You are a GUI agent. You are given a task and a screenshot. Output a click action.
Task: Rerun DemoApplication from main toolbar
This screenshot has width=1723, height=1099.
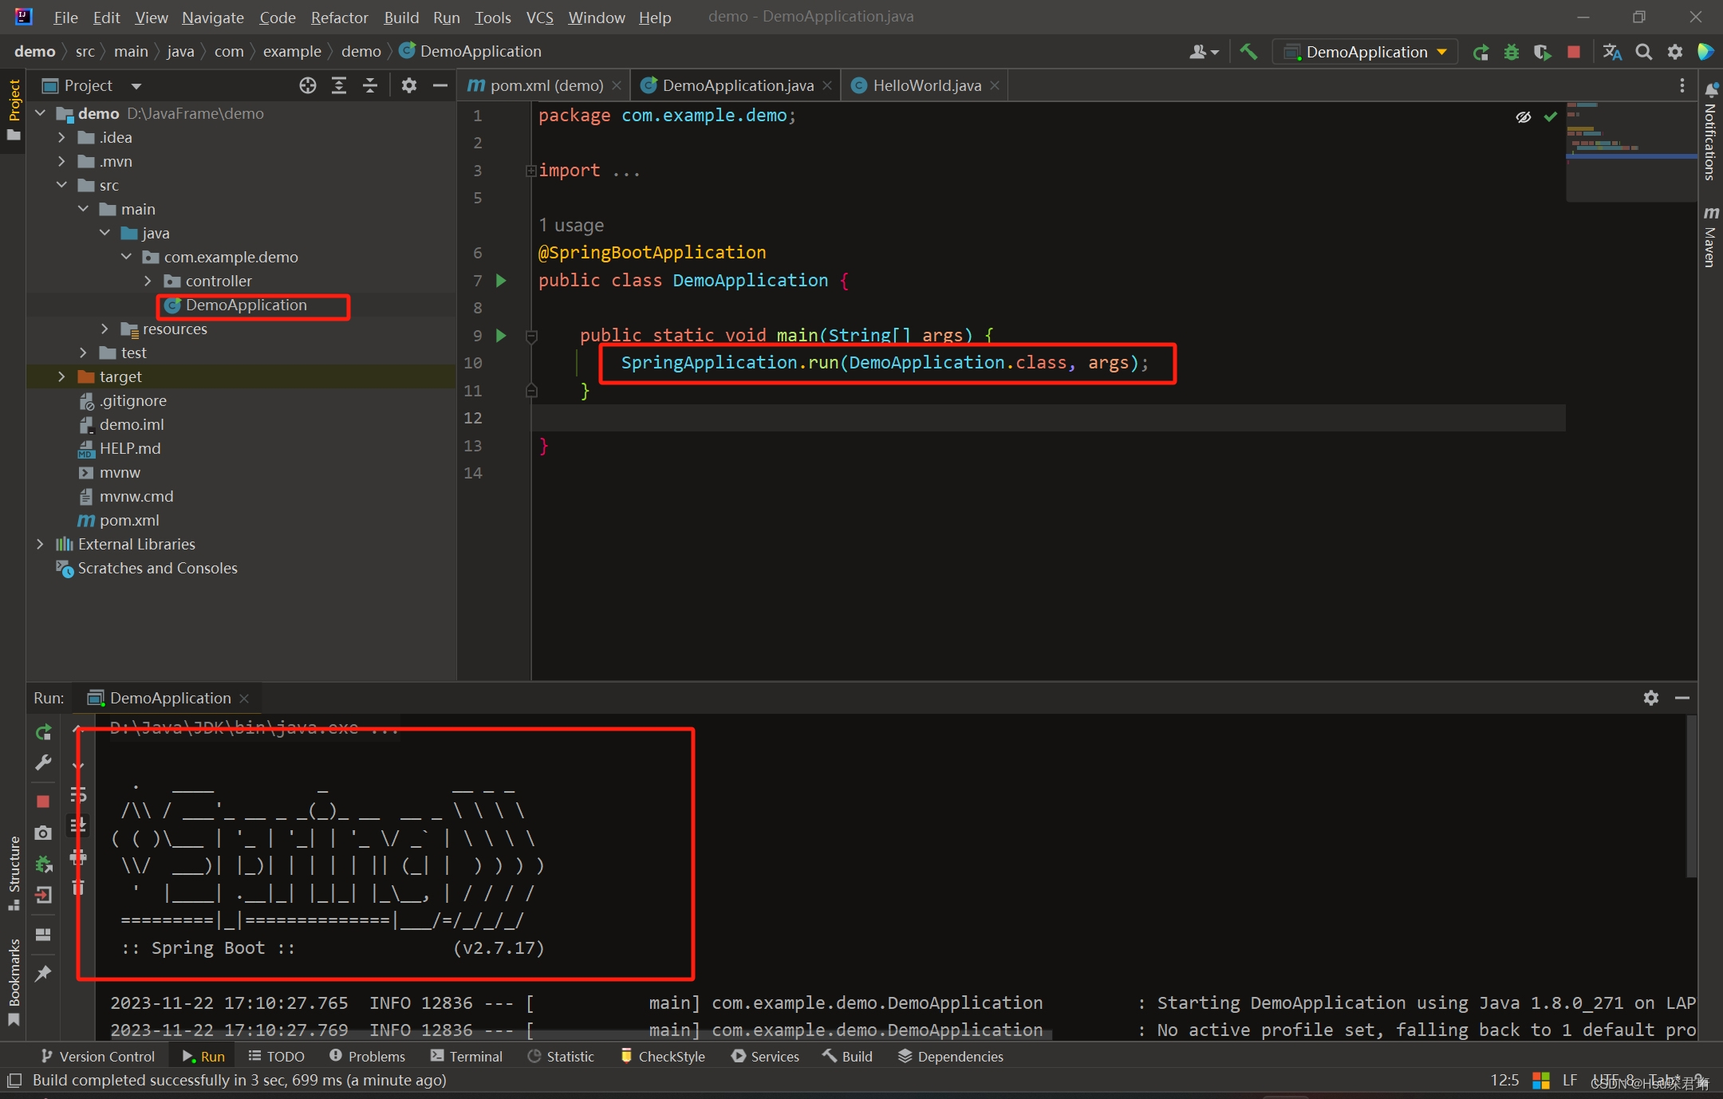coord(1481,52)
